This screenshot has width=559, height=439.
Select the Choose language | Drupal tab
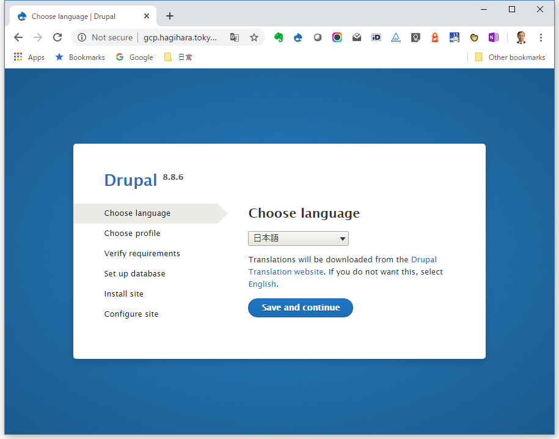[x=82, y=16]
